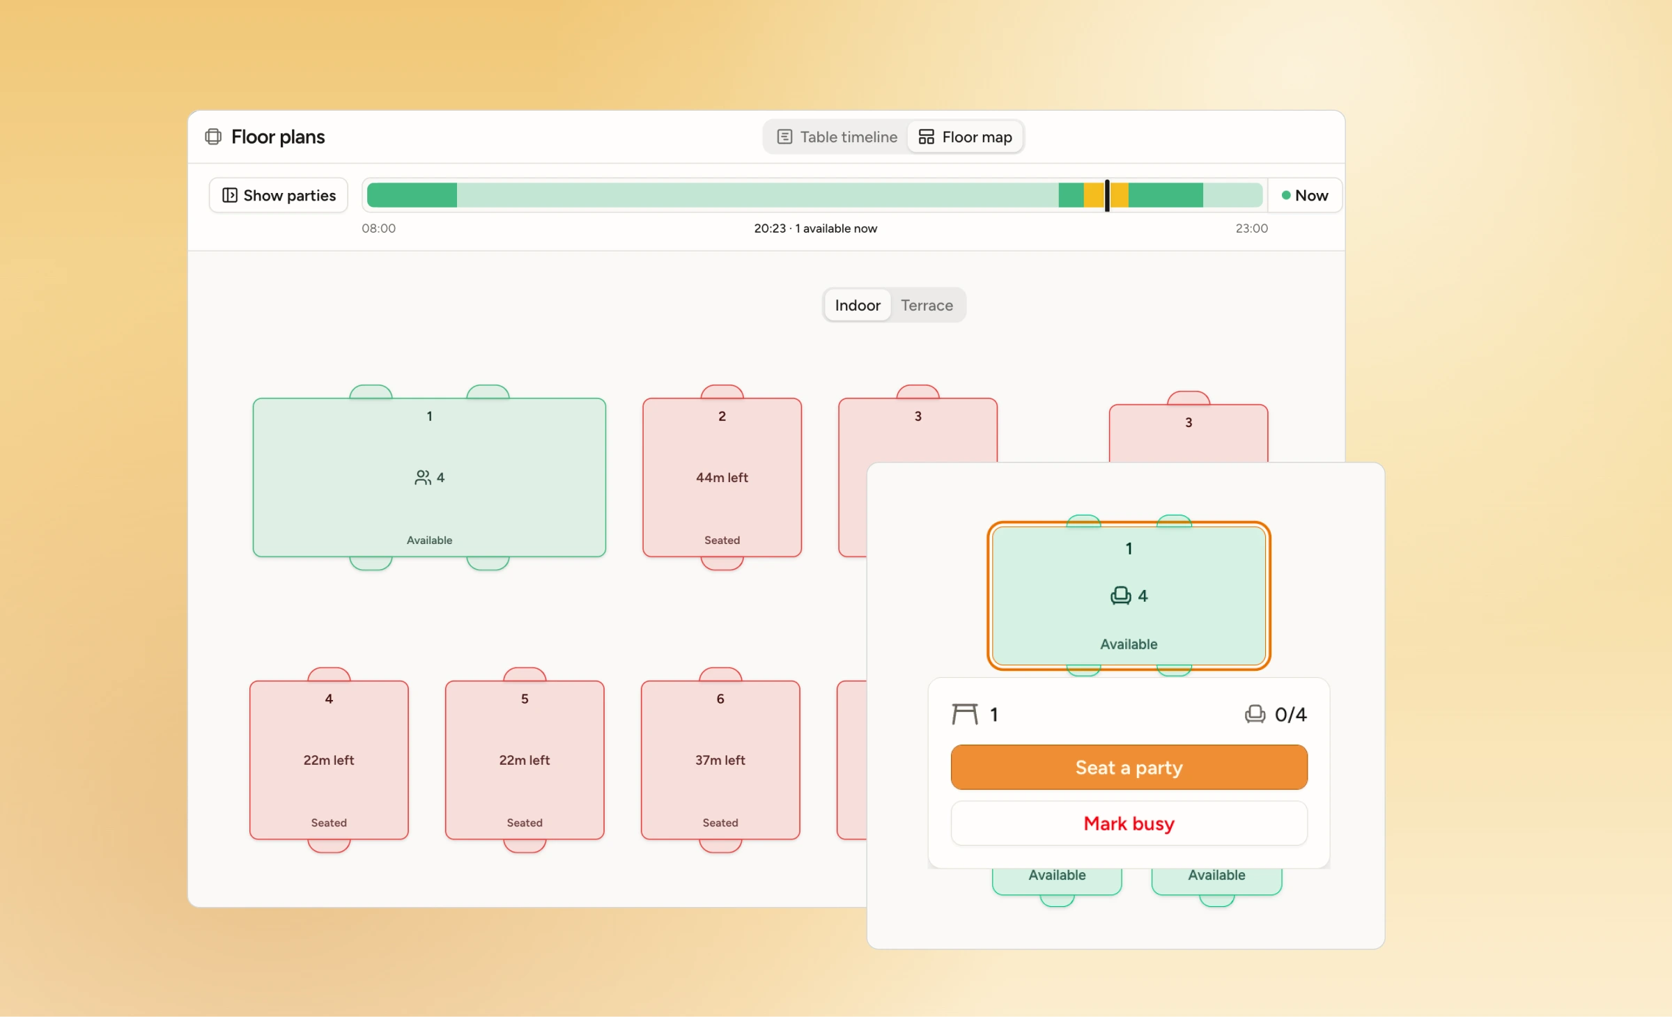Click the '44m left' text on table 2
The height and width of the screenshot is (1017, 1672).
[722, 478]
